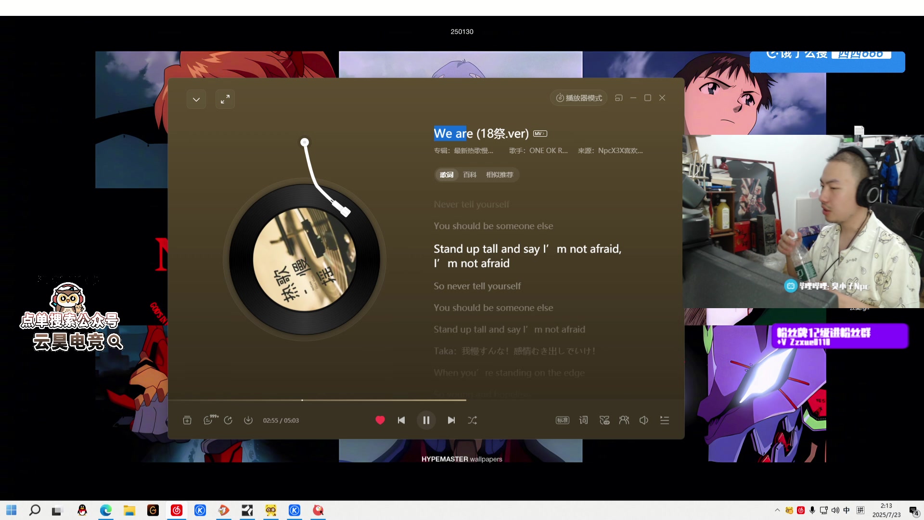Click the tray microphone icon

coord(812,510)
